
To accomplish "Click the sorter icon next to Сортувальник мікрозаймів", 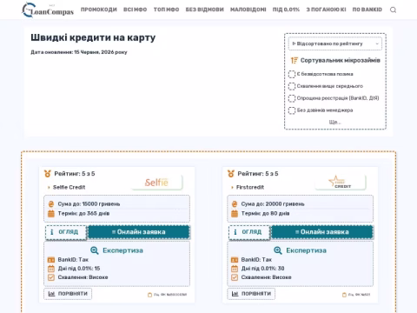I will tap(295, 60).
